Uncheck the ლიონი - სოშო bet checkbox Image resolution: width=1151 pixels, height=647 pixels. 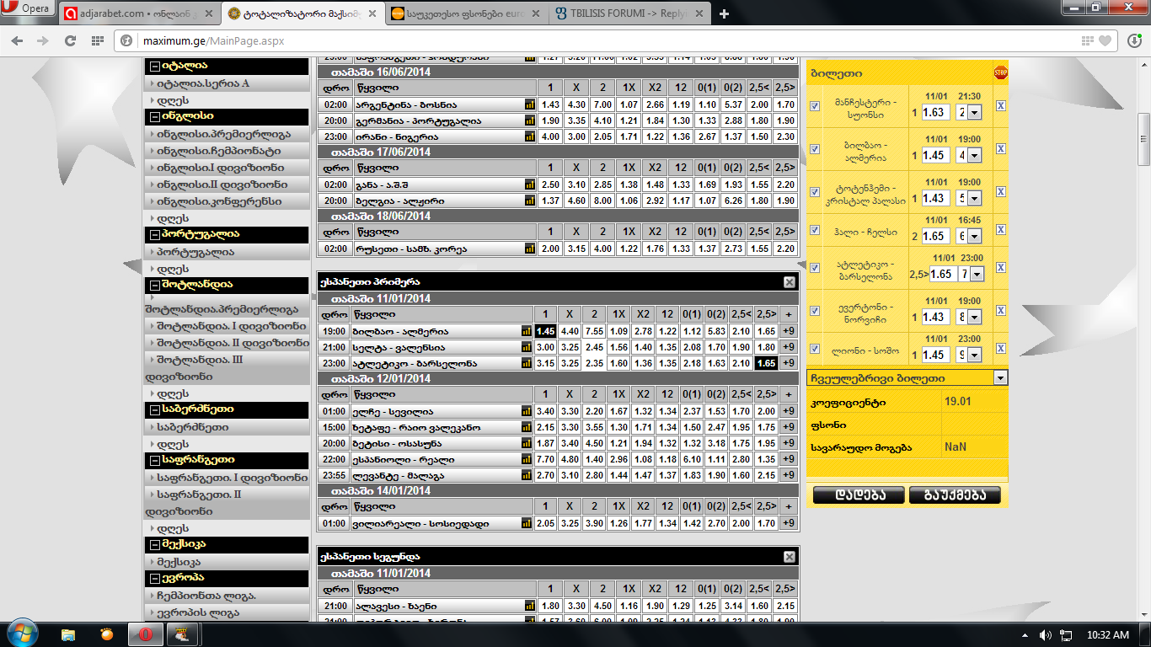815,349
